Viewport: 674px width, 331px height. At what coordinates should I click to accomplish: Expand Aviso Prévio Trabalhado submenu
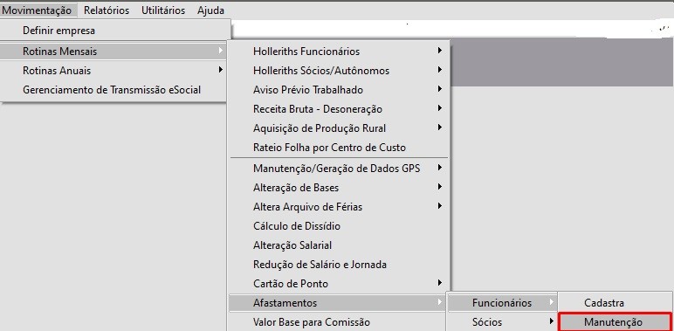[x=339, y=90]
